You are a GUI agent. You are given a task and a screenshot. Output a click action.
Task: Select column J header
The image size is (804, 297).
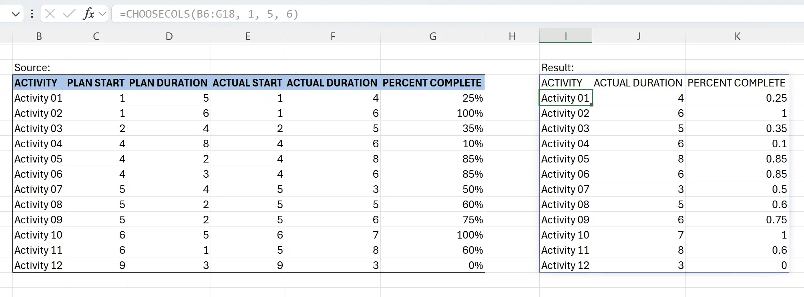(x=639, y=36)
